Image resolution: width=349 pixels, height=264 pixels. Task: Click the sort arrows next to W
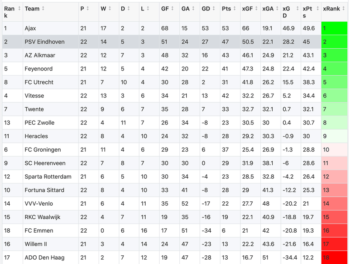click(109, 9)
